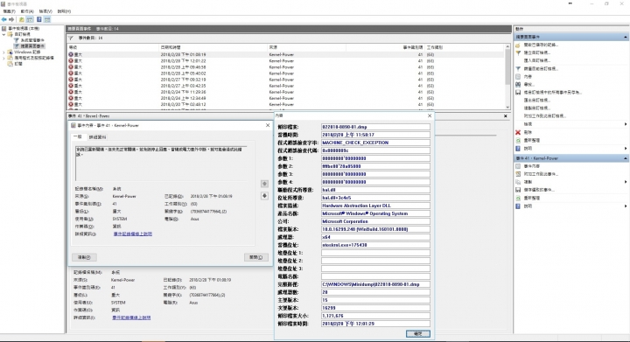Screen dimensions: 630x342
Task: Click the filter funnel icon above event list
Action: (x=71, y=38)
